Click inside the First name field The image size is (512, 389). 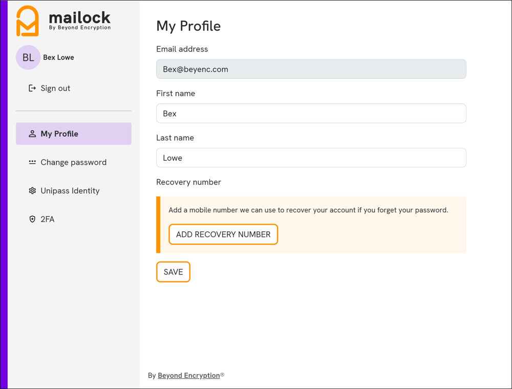pyautogui.click(x=311, y=113)
